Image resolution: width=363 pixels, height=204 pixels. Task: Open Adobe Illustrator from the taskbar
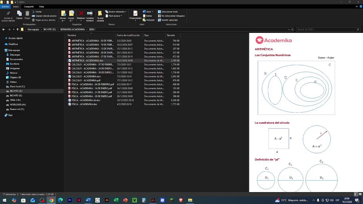pyautogui.click(x=107, y=200)
